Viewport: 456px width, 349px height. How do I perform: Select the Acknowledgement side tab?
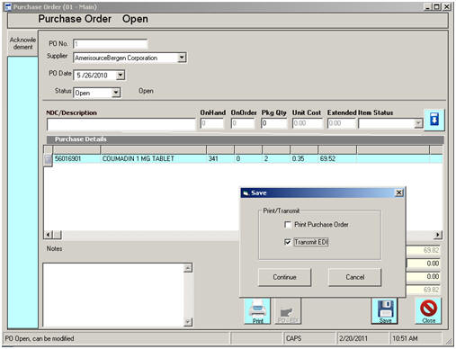[22, 43]
